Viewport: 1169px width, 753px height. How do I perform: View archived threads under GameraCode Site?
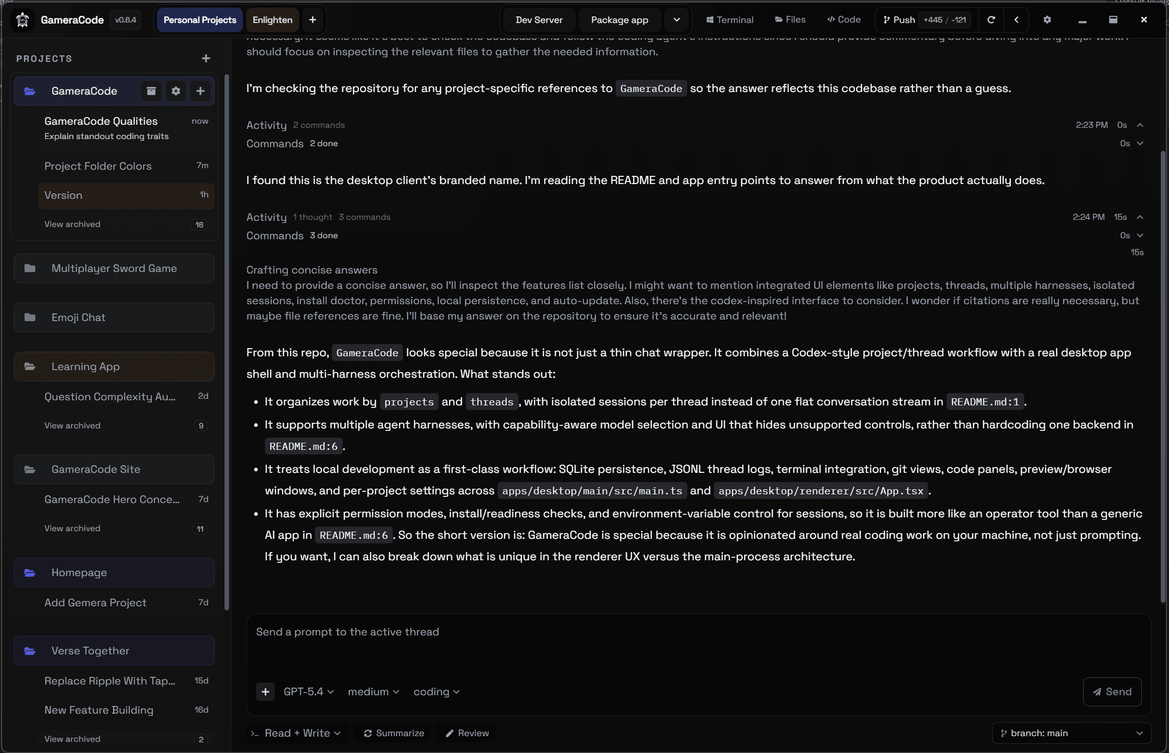pyautogui.click(x=126, y=529)
